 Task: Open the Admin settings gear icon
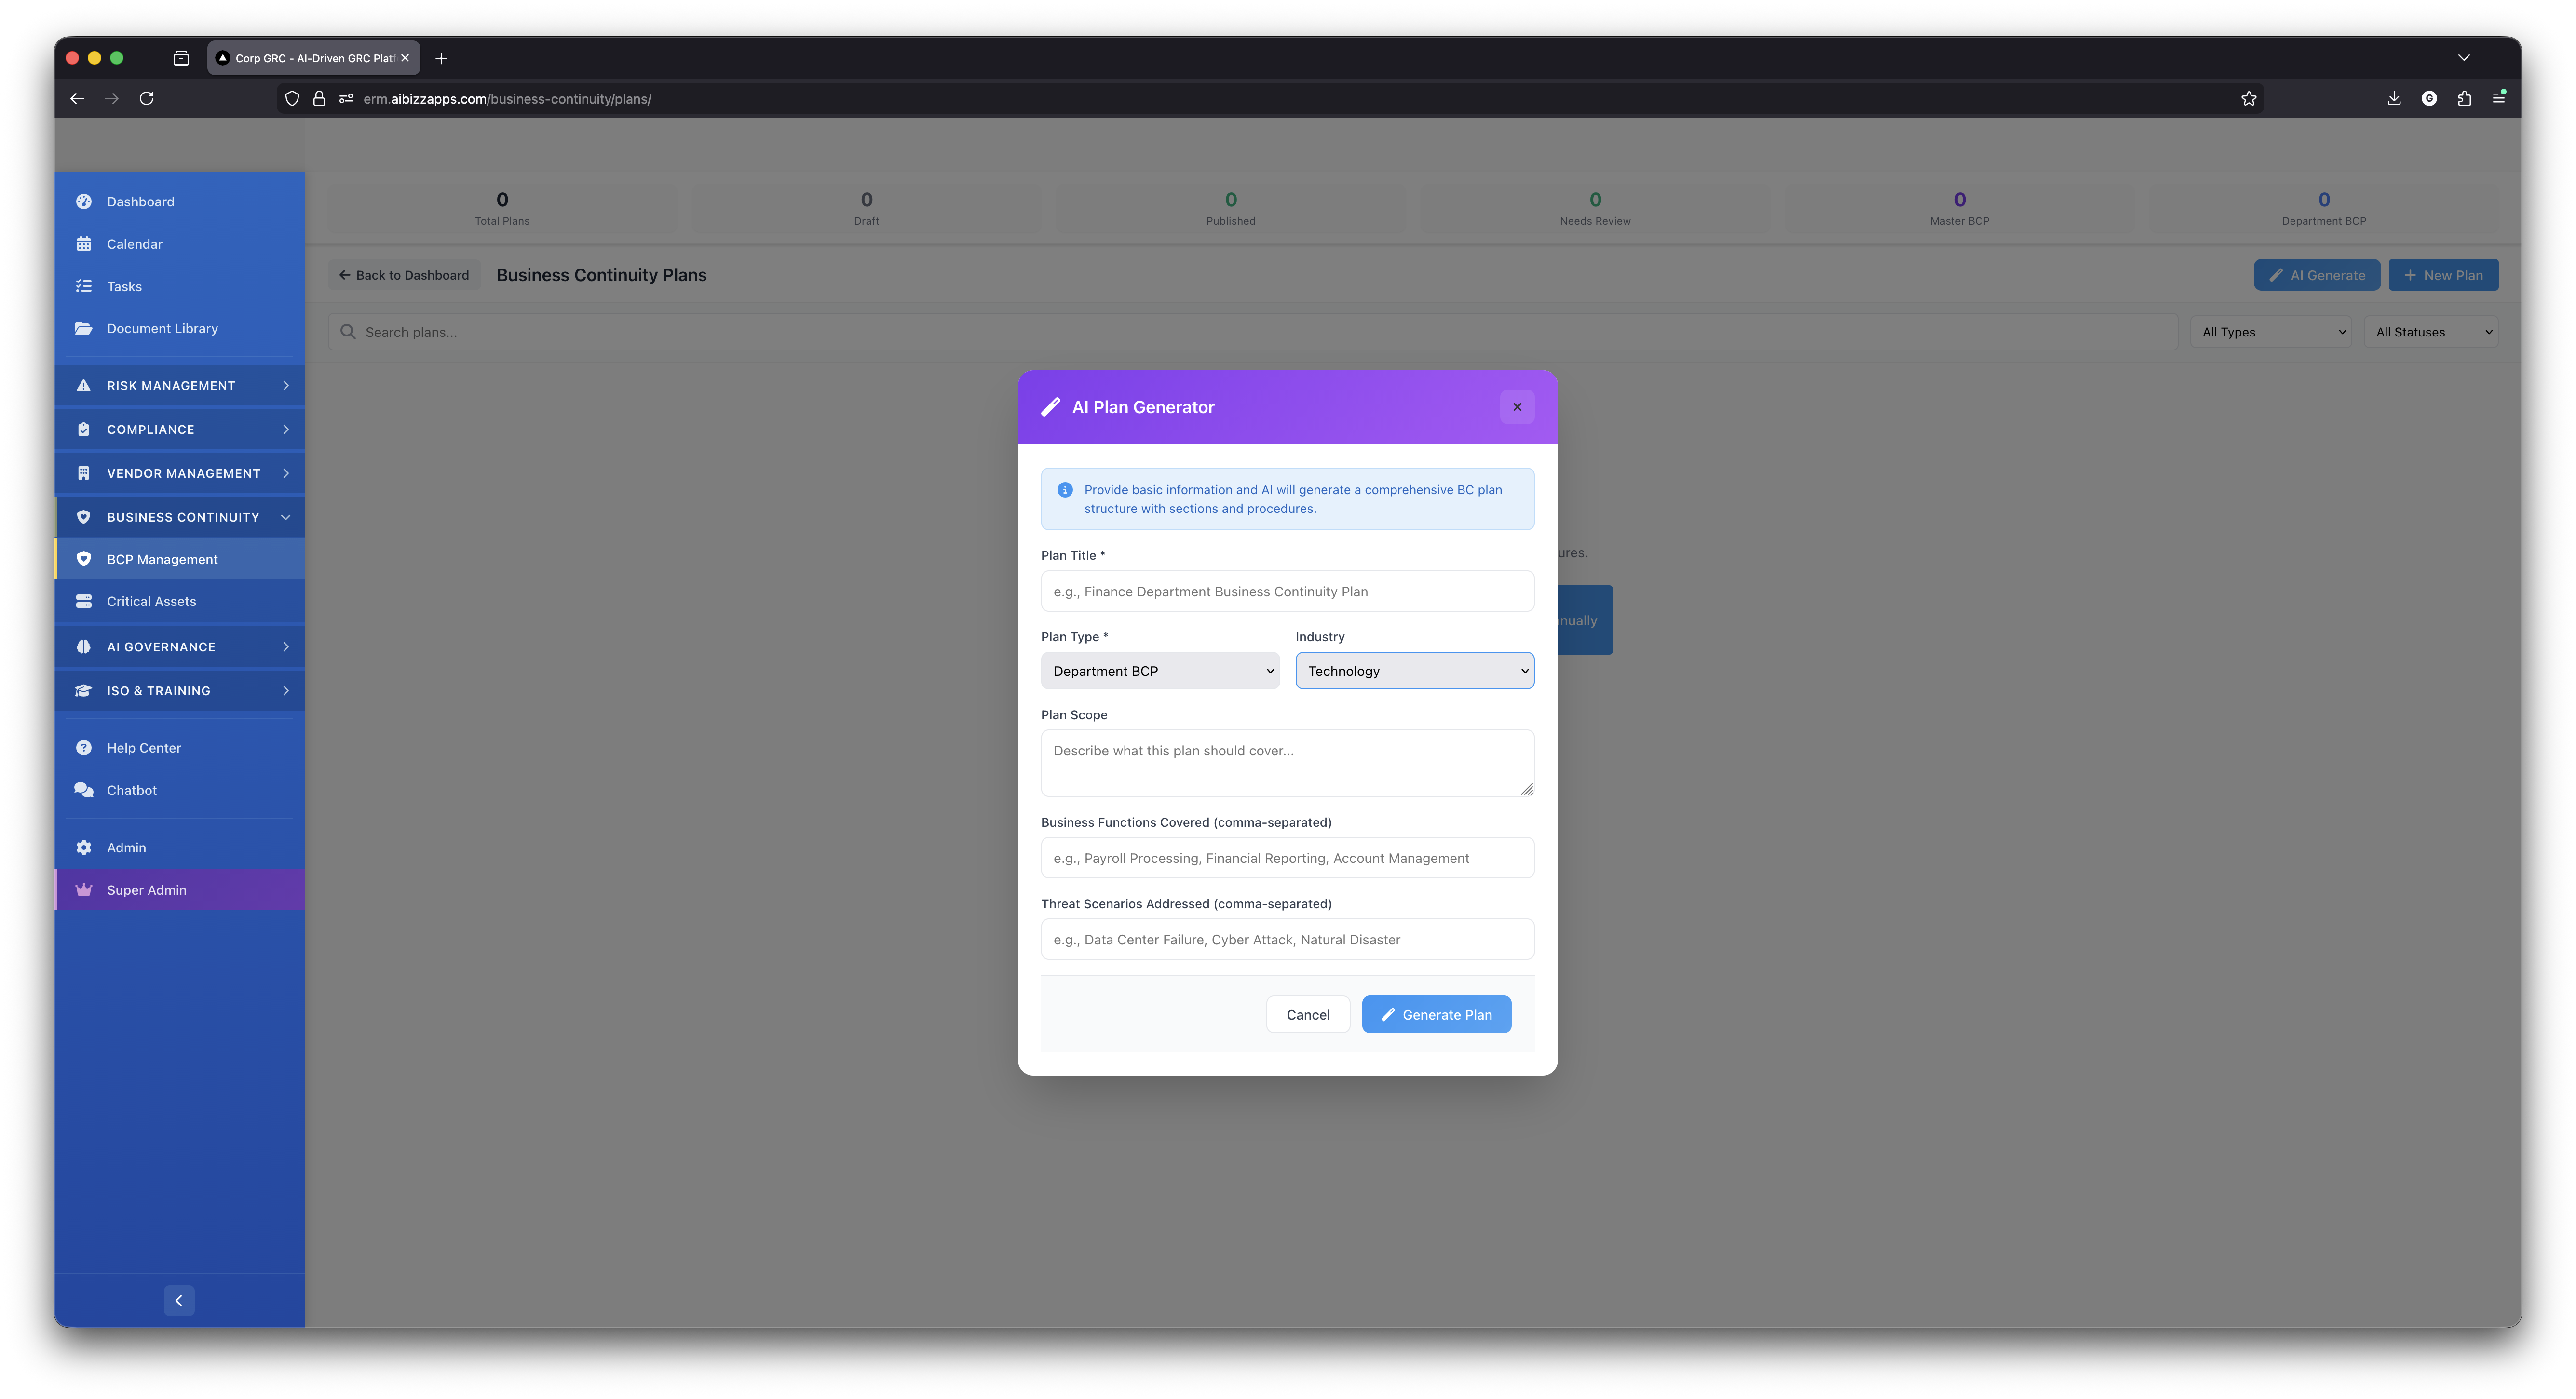[x=84, y=847]
